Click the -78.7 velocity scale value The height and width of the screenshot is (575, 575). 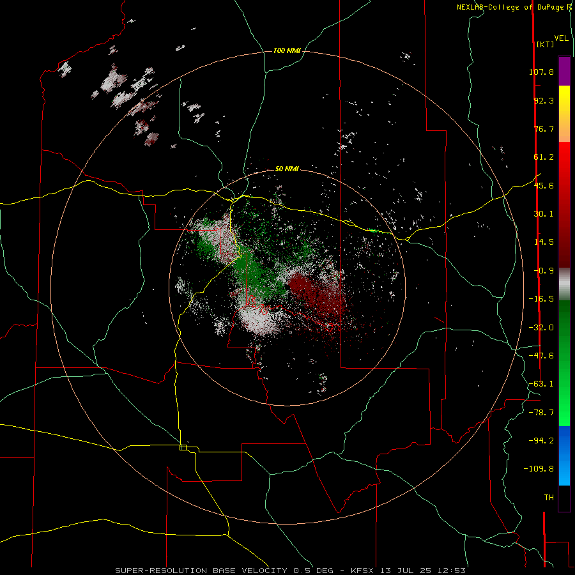(541, 413)
